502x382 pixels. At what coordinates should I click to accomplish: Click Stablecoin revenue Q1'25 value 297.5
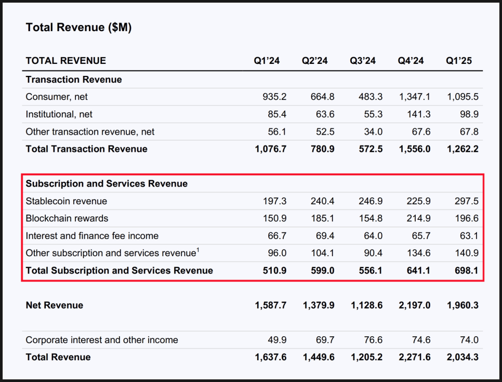[467, 201]
